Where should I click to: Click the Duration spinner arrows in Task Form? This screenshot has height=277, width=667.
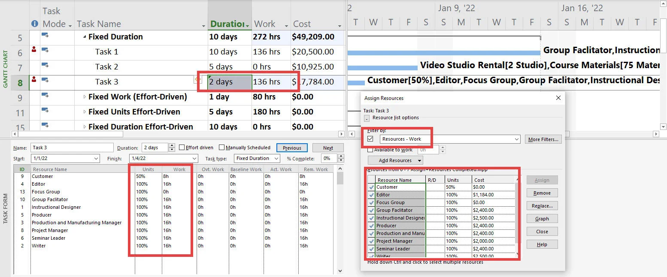pos(172,148)
